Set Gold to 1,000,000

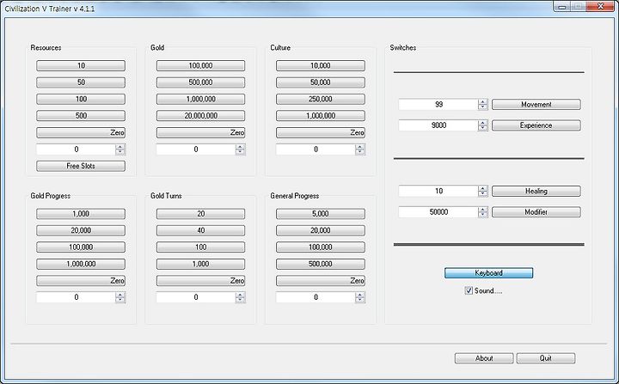click(x=200, y=99)
